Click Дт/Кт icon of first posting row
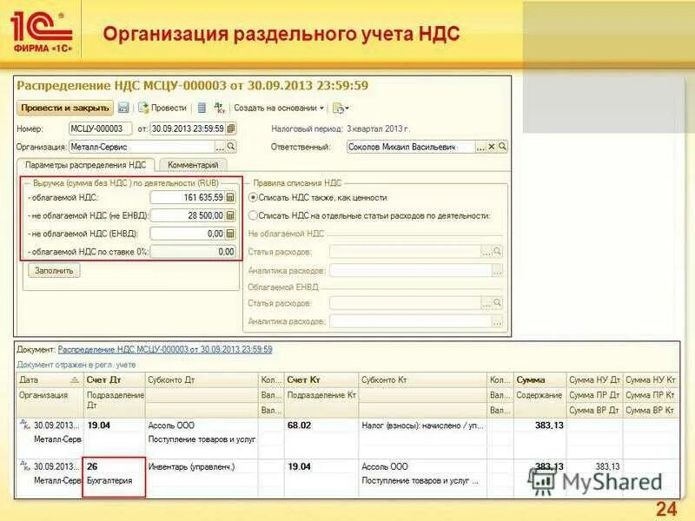 [x=25, y=424]
